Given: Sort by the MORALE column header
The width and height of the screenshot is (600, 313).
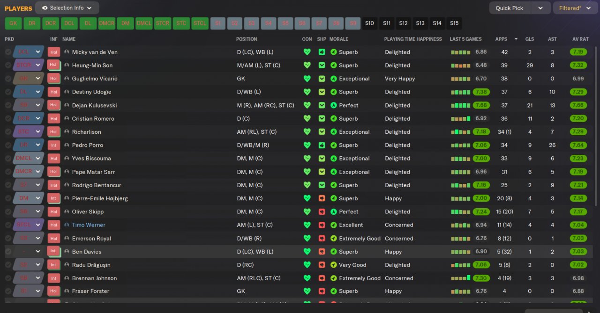Looking at the screenshot, I should pyautogui.click(x=339, y=39).
